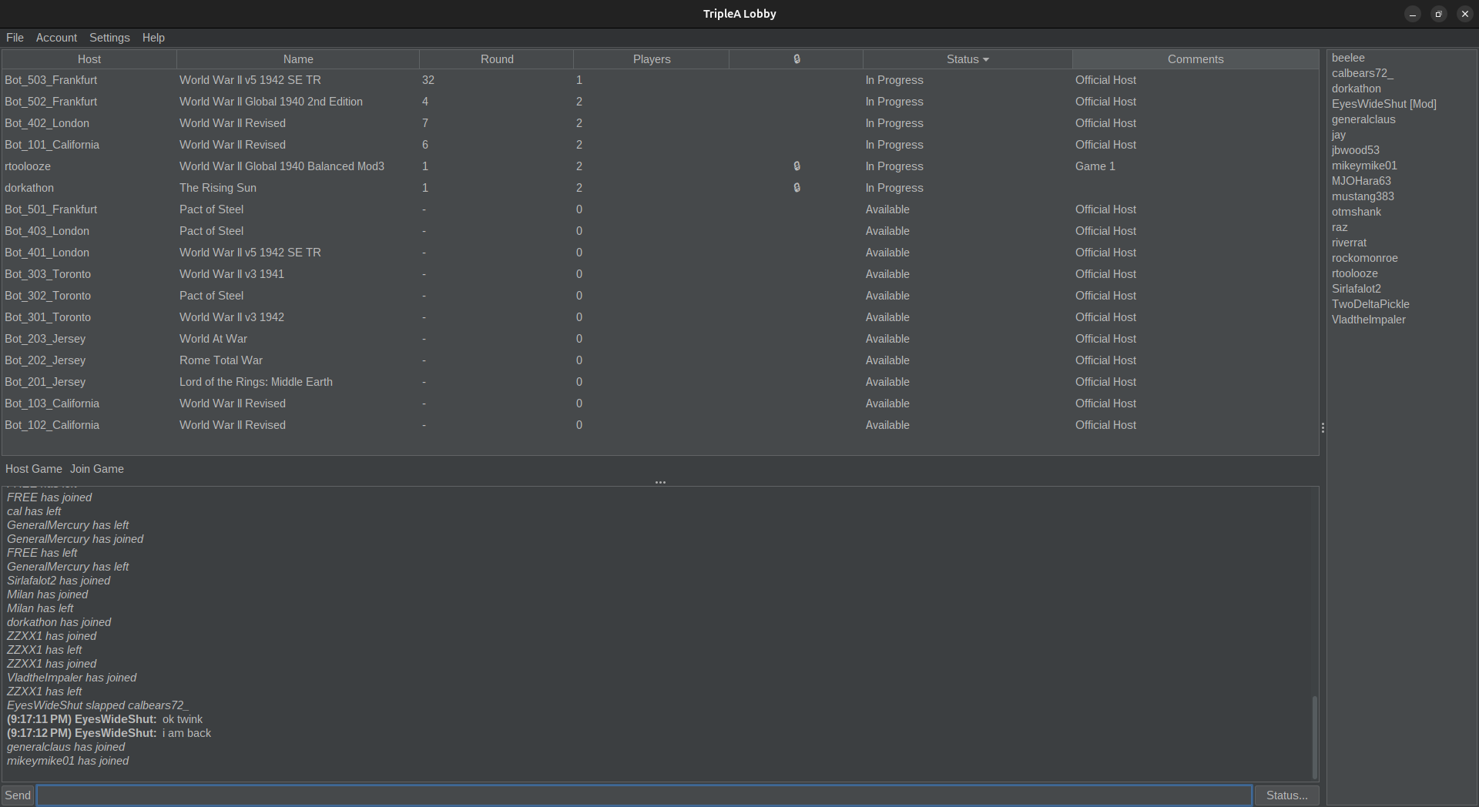
Task: Select The Rising Sun game
Action: (x=218, y=188)
